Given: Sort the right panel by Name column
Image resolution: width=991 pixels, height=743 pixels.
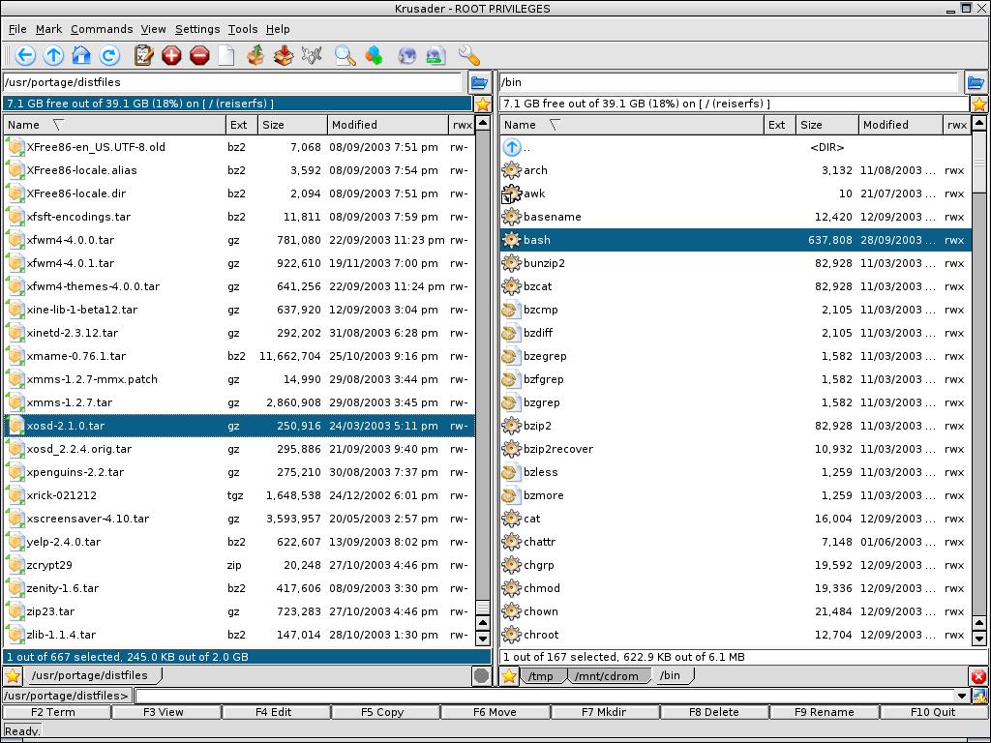Looking at the screenshot, I should coord(632,125).
